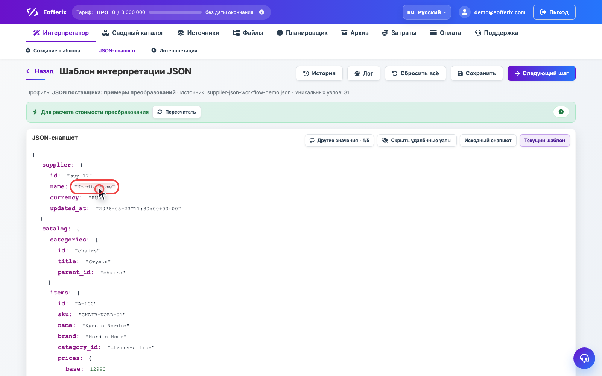Open История button
The width and height of the screenshot is (602, 376).
319,73
